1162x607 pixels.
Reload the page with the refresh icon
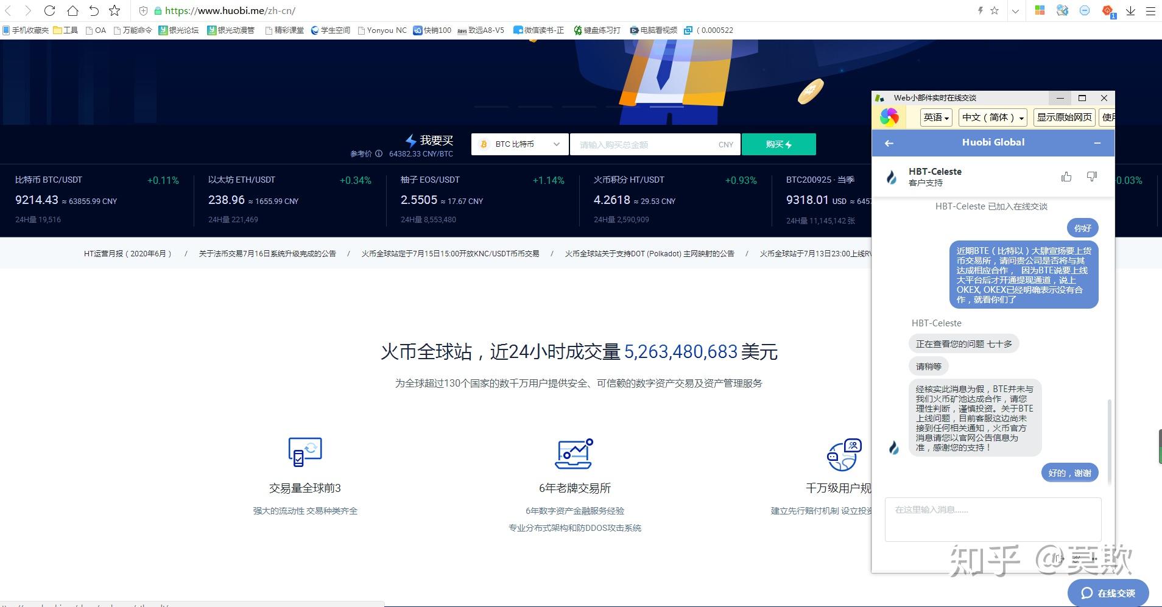[50, 10]
